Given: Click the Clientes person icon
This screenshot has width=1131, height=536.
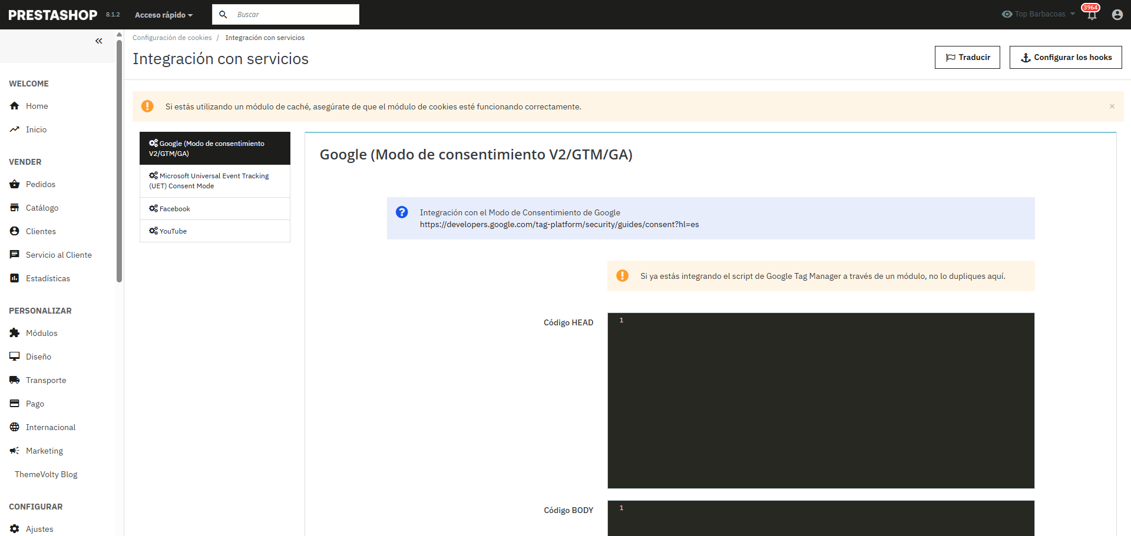Looking at the screenshot, I should click(15, 231).
